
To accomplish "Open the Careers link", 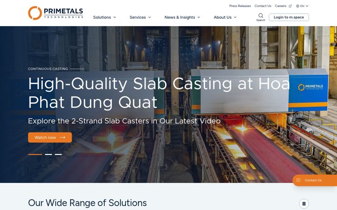I will pyautogui.click(x=280, y=6).
